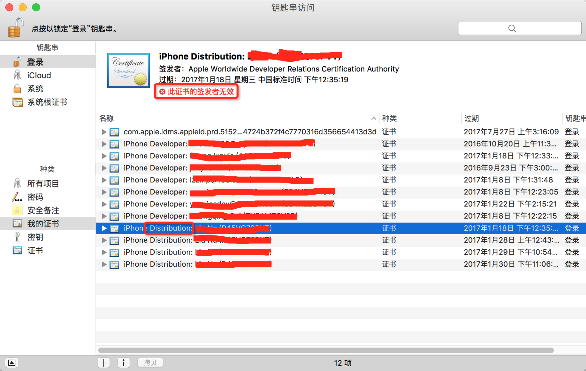Image resolution: width=586 pixels, height=371 pixels.
Task: Click the search field in the toolbar
Action: [520, 28]
